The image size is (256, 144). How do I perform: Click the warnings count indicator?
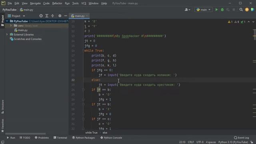(230, 22)
